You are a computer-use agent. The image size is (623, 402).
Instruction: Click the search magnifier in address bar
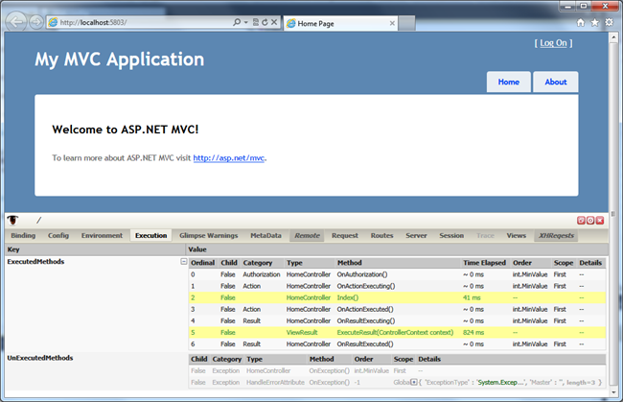pos(237,21)
